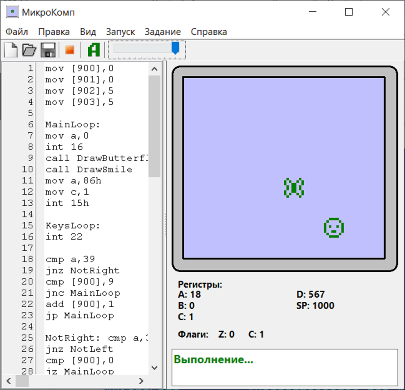Click the execution speed slider handle

[175, 49]
